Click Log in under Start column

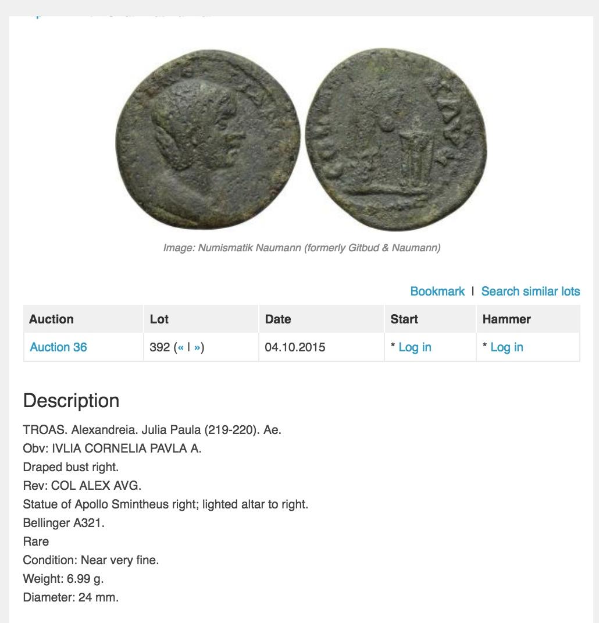point(415,347)
